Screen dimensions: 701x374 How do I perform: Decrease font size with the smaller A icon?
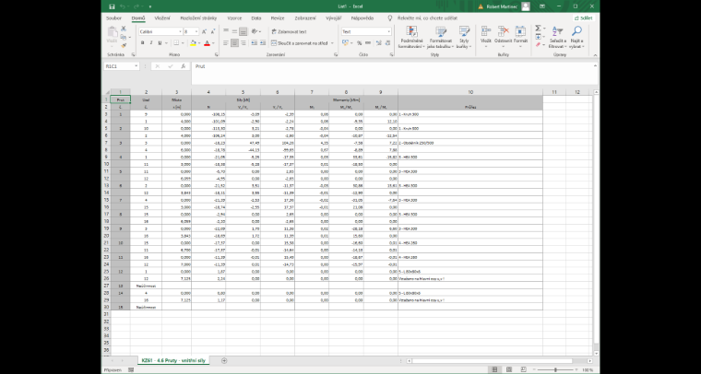(x=213, y=31)
